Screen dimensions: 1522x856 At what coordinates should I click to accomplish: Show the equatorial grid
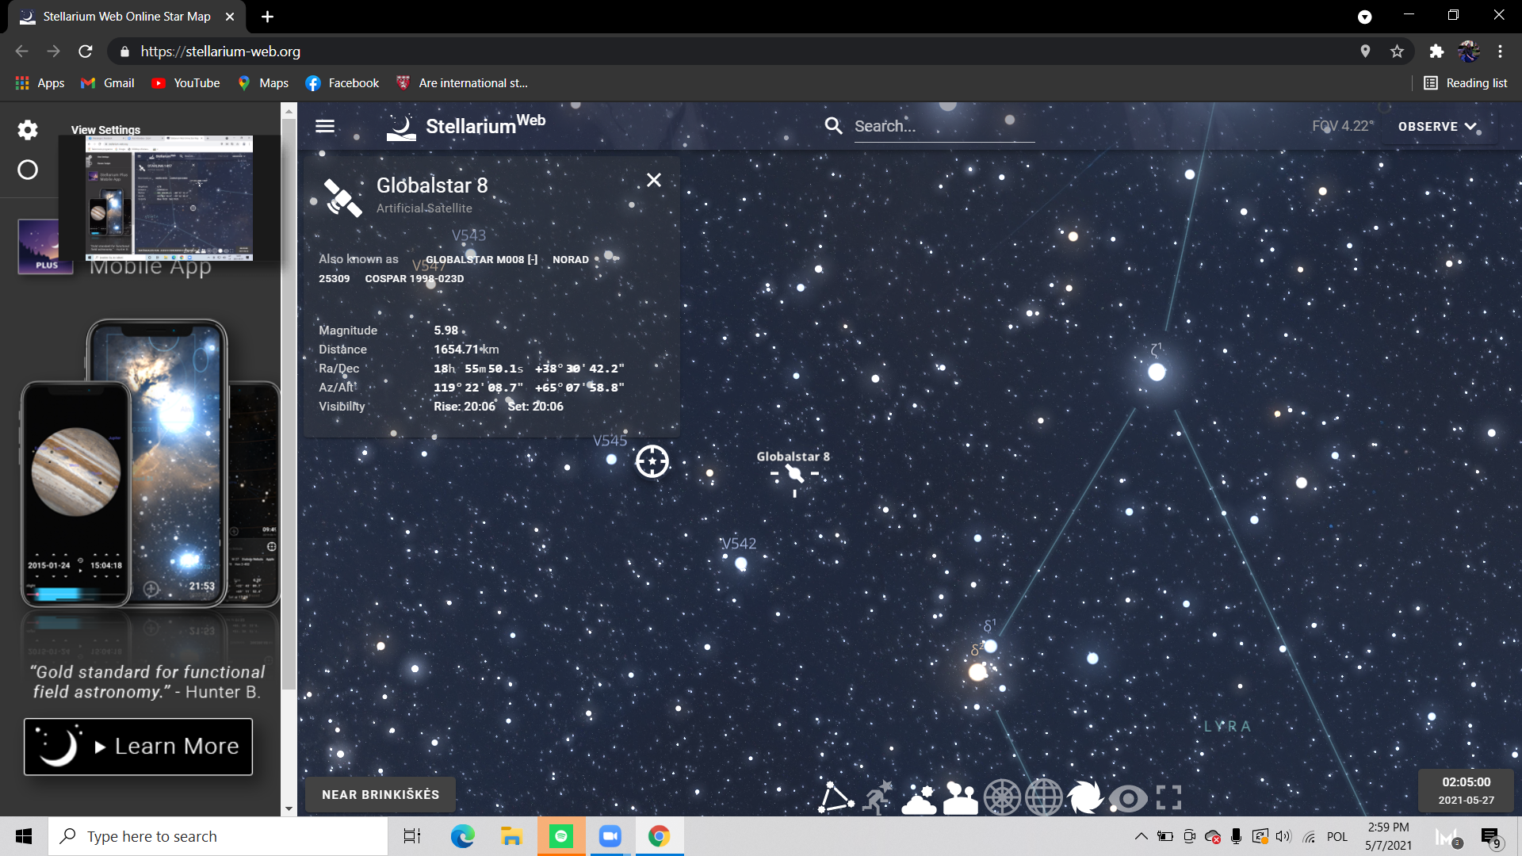tap(1044, 797)
